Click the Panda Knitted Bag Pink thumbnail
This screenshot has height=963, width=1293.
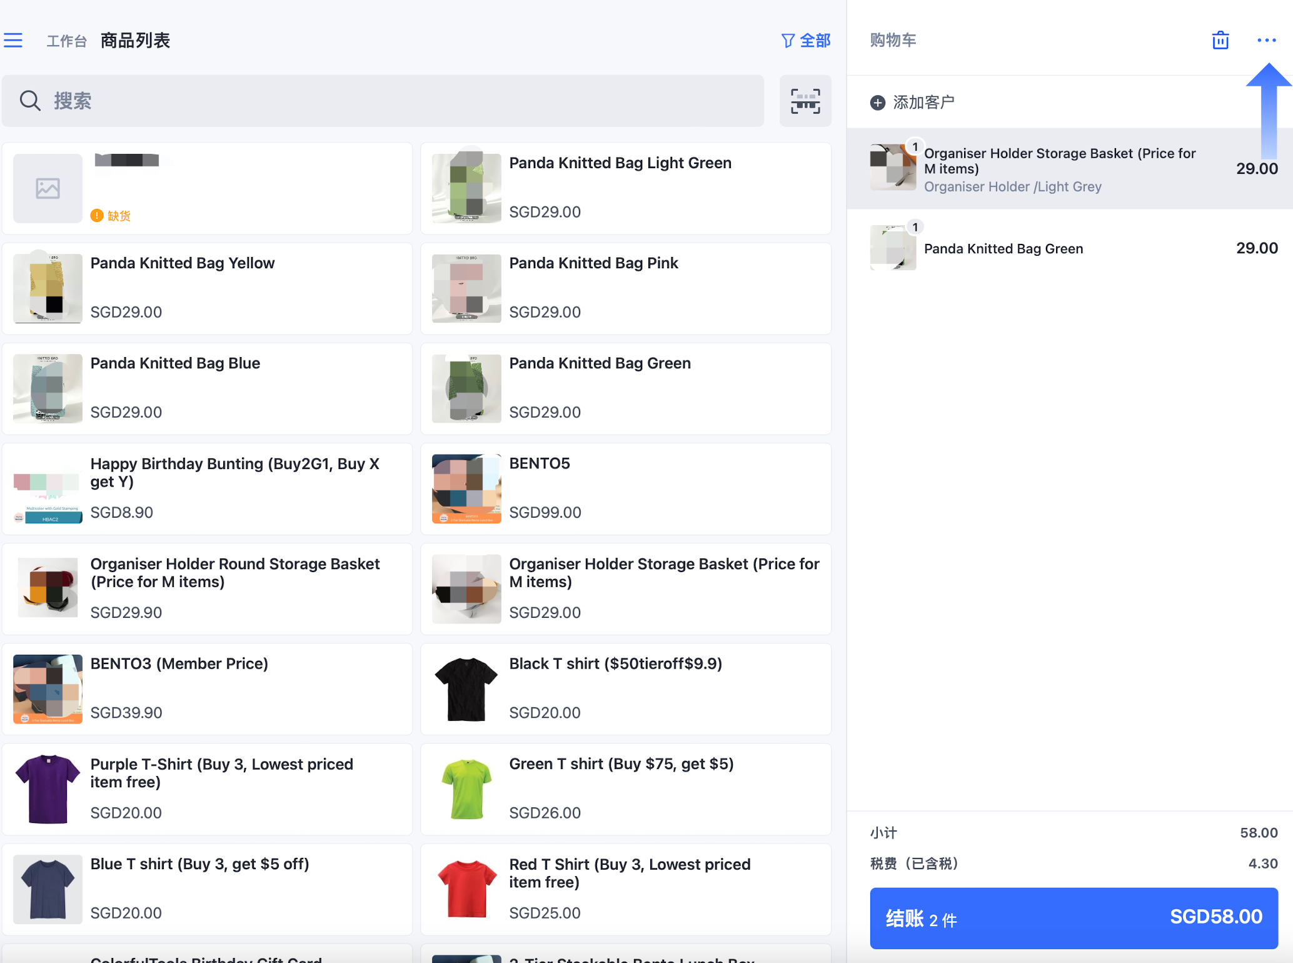click(x=466, y=288)
